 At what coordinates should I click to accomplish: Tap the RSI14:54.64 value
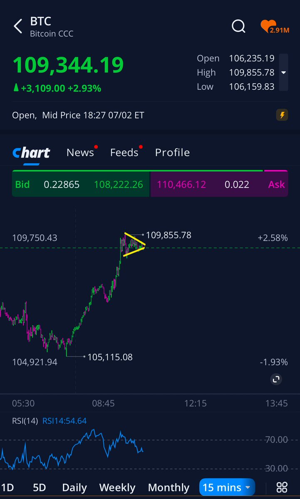point(64,421)
